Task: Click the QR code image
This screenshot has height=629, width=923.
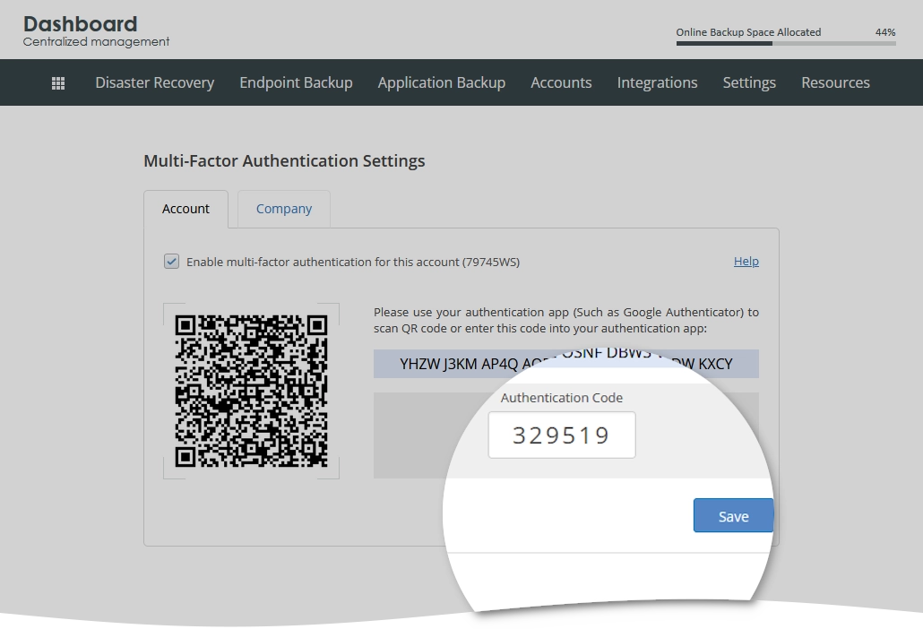Action: (x=251, y=392)
